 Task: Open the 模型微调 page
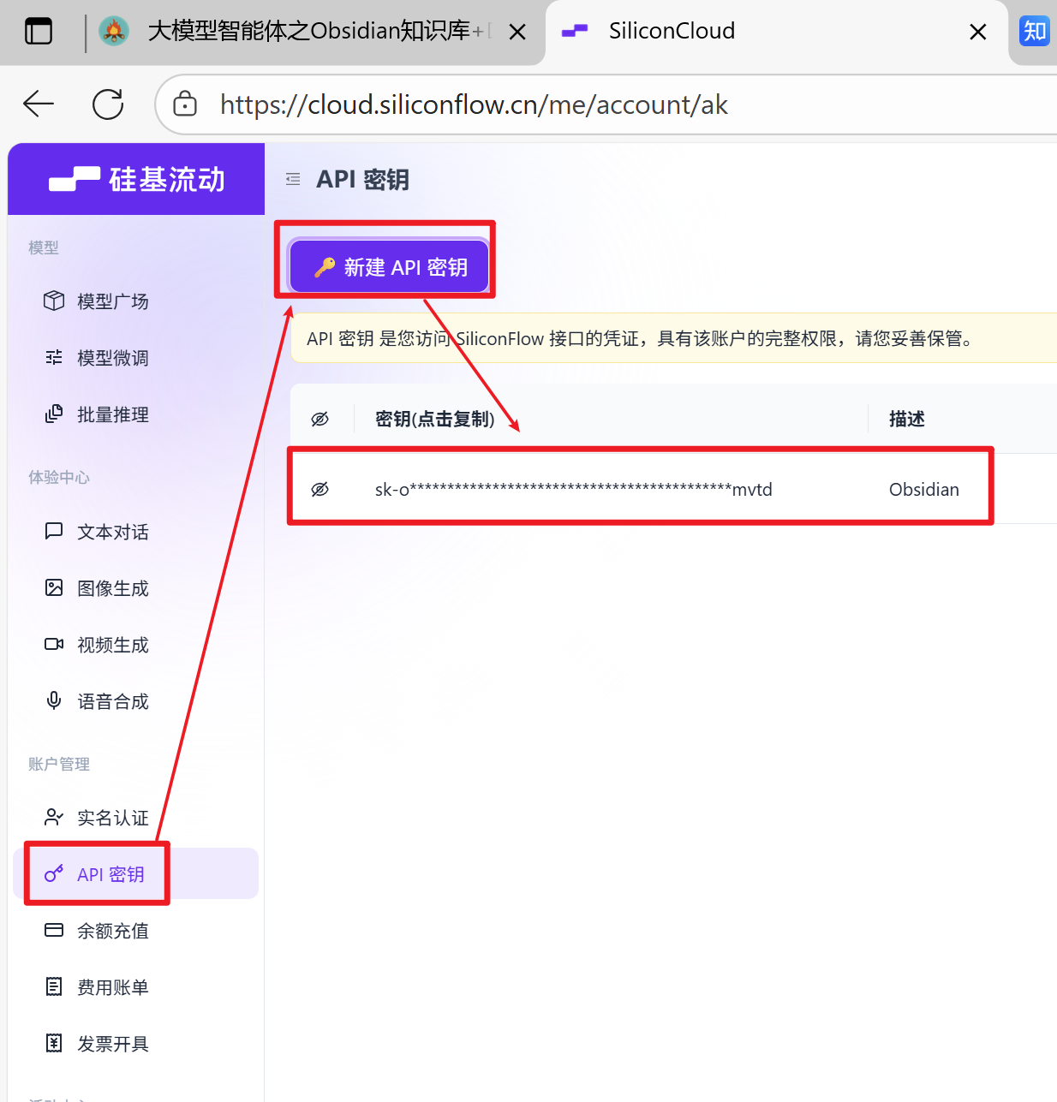coord(111,358)
